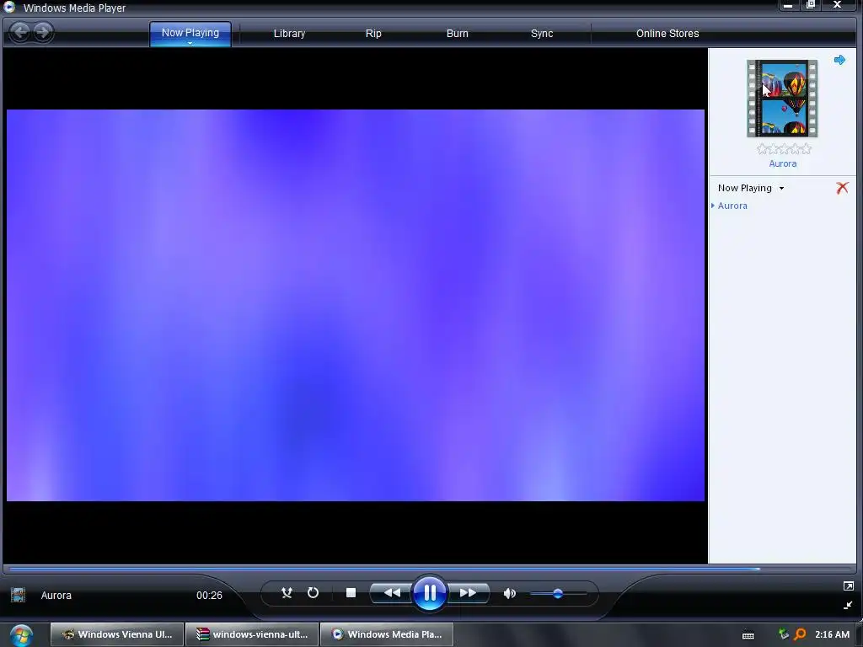Turn repeat on
This screenshot has width=863, height=647.
(x=314, y=592)
